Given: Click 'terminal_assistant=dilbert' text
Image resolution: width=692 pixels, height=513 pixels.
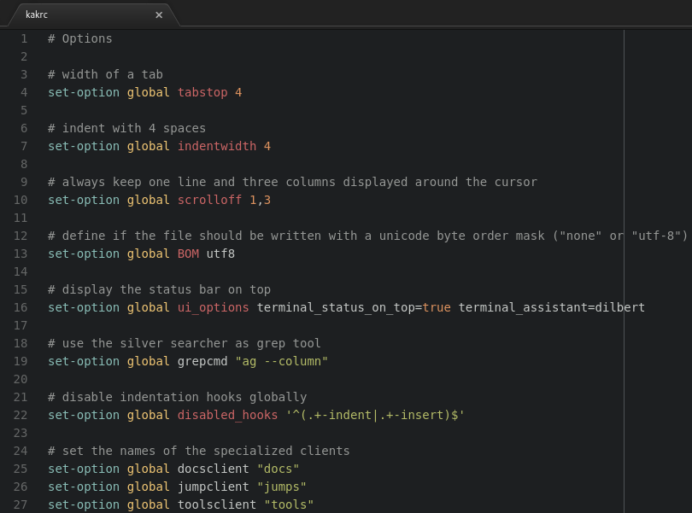Looking at the screenshot, I should click(x=552, y=307).
